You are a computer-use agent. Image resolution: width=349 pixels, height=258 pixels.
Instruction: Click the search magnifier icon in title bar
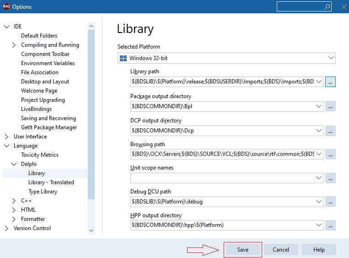coord(327,7)
